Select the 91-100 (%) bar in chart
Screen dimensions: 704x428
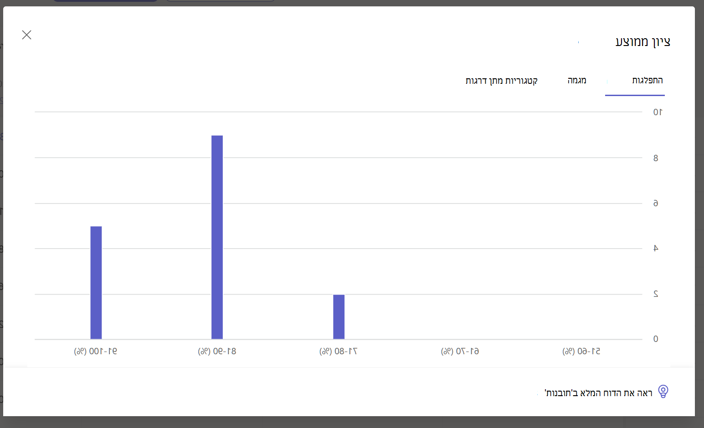[96, 283]
